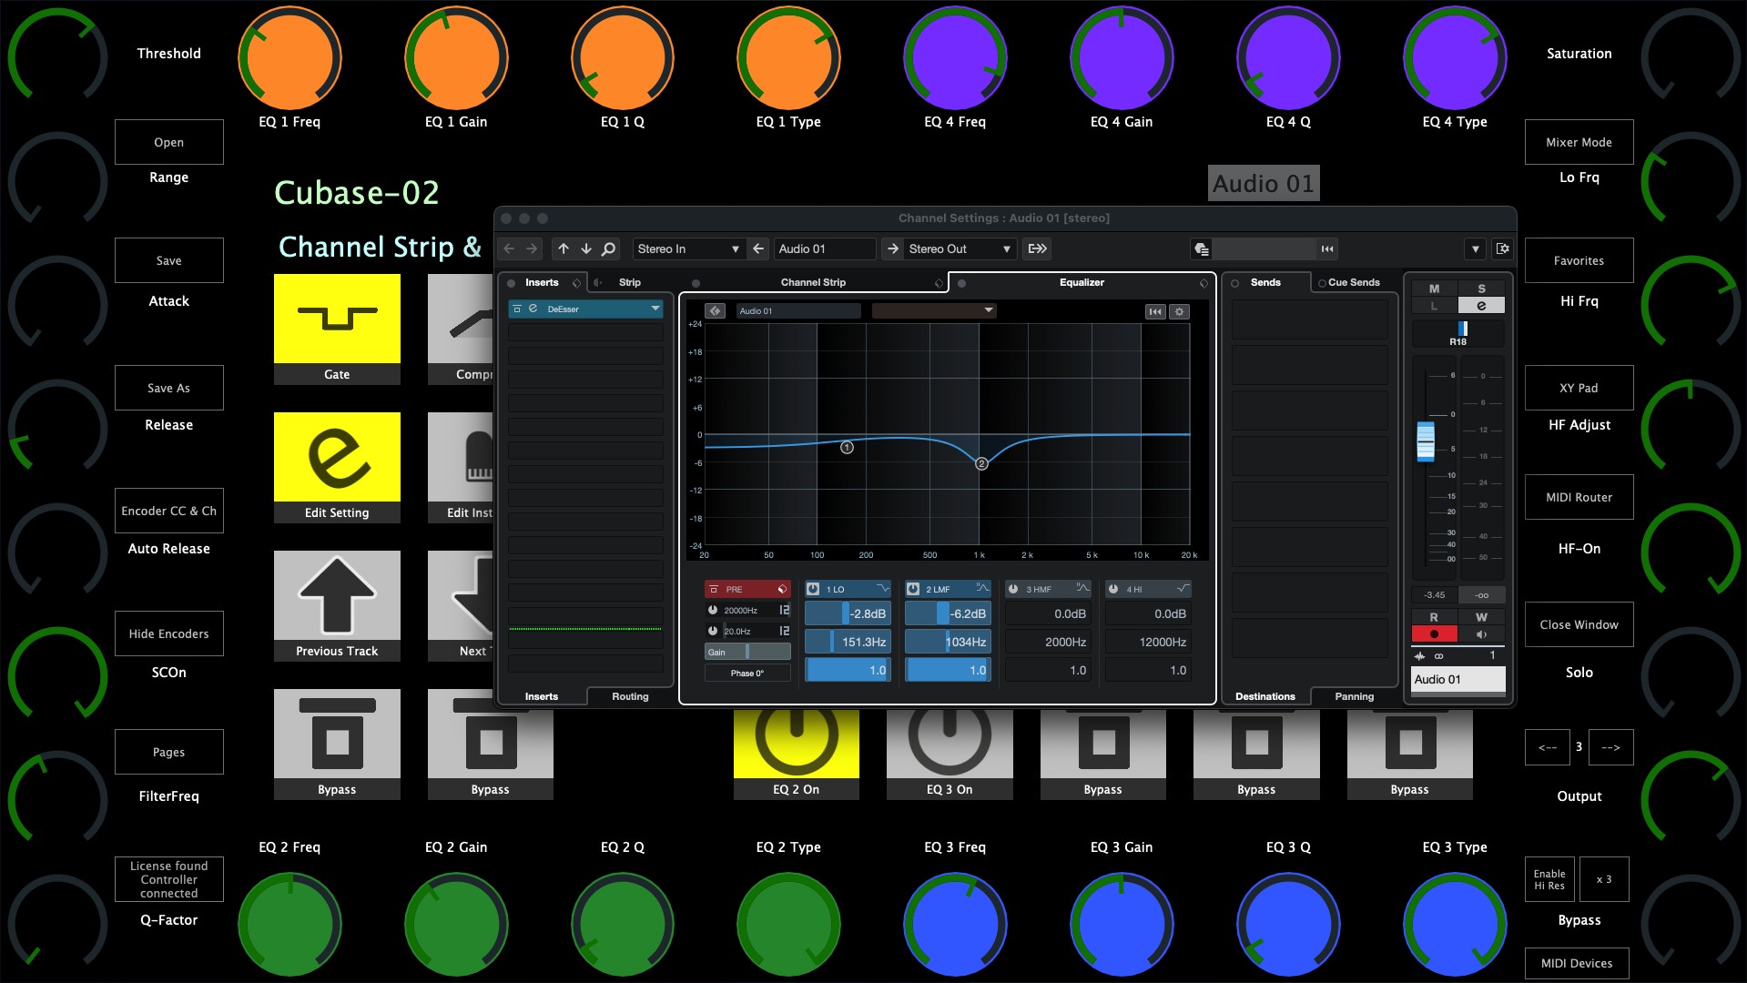Open the window layout setup gear icon
Screen dimensions: 1747x983
tap(1503, 248)
